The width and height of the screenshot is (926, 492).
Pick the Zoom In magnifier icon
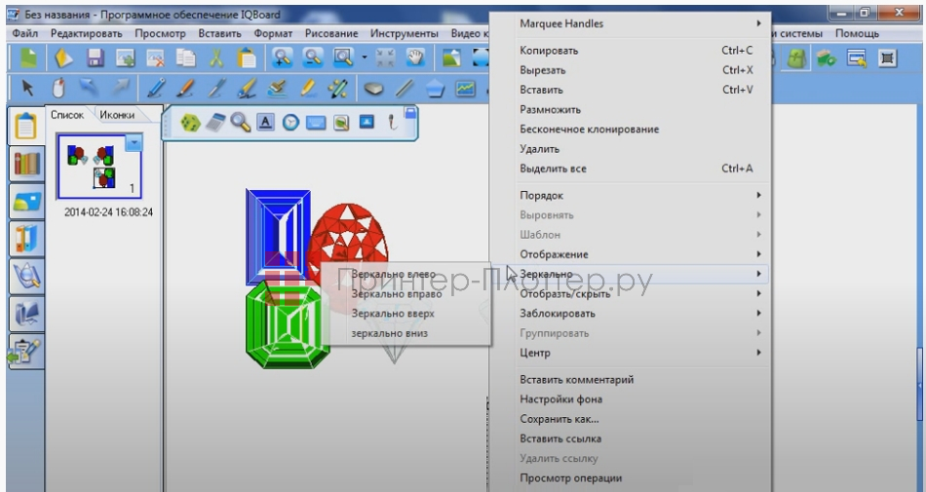click(283, 58)
